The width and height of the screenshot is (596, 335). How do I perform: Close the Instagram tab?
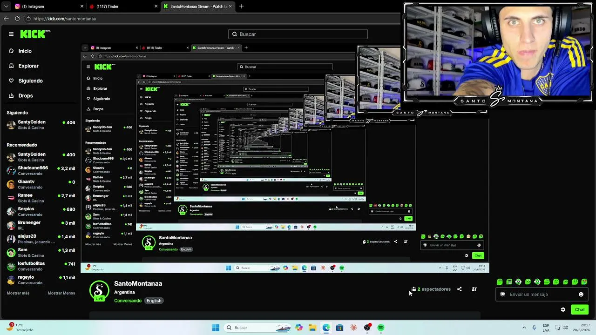(x=82, y=7)
